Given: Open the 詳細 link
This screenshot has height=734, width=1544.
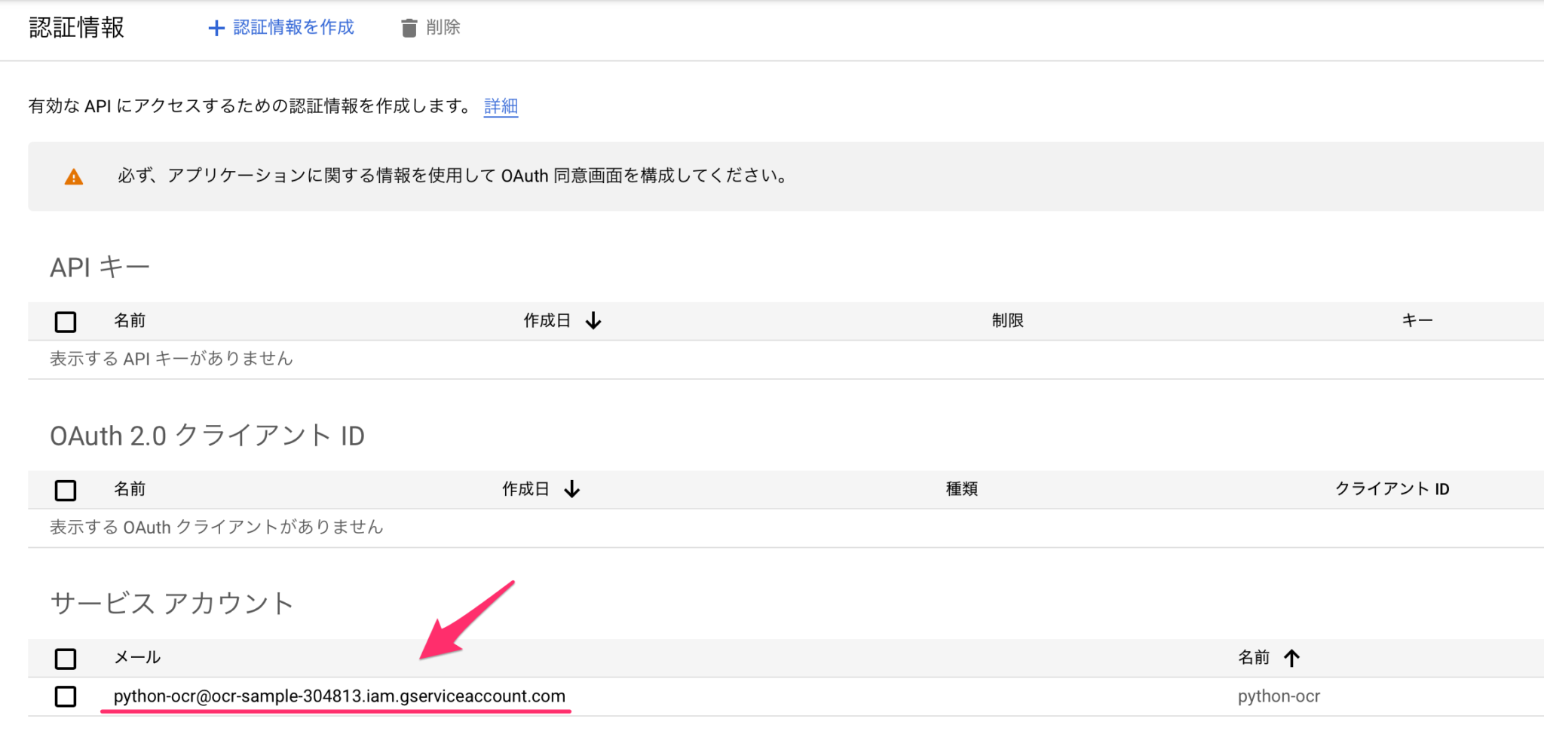Looking at the screenshot, I should pyautogui.click(x=500, y=106).
